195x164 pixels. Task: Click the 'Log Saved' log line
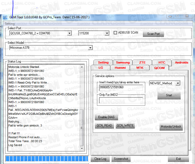point(15,145)
